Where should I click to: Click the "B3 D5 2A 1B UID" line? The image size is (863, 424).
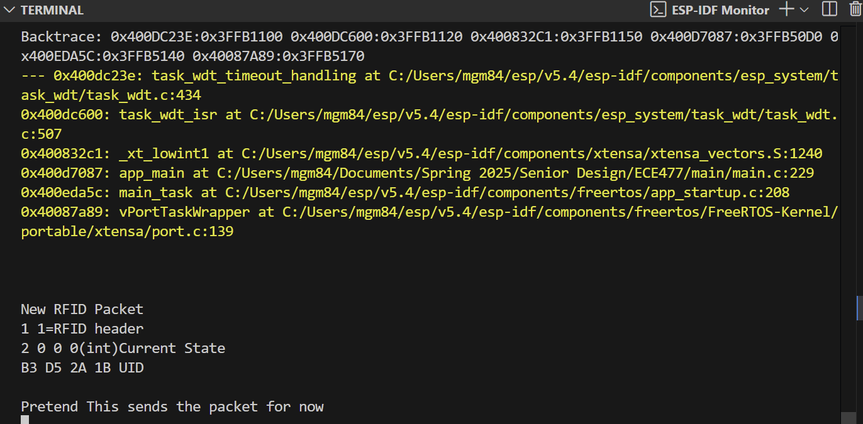82,368
